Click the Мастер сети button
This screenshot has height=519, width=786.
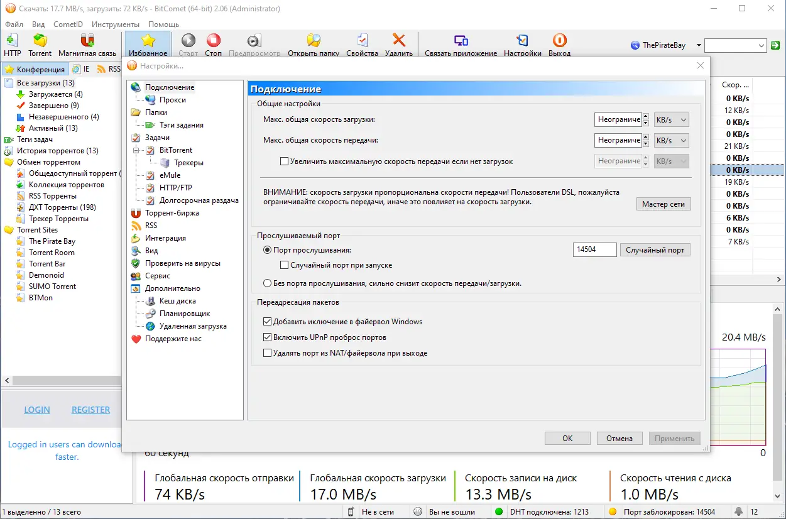[663, 204]
